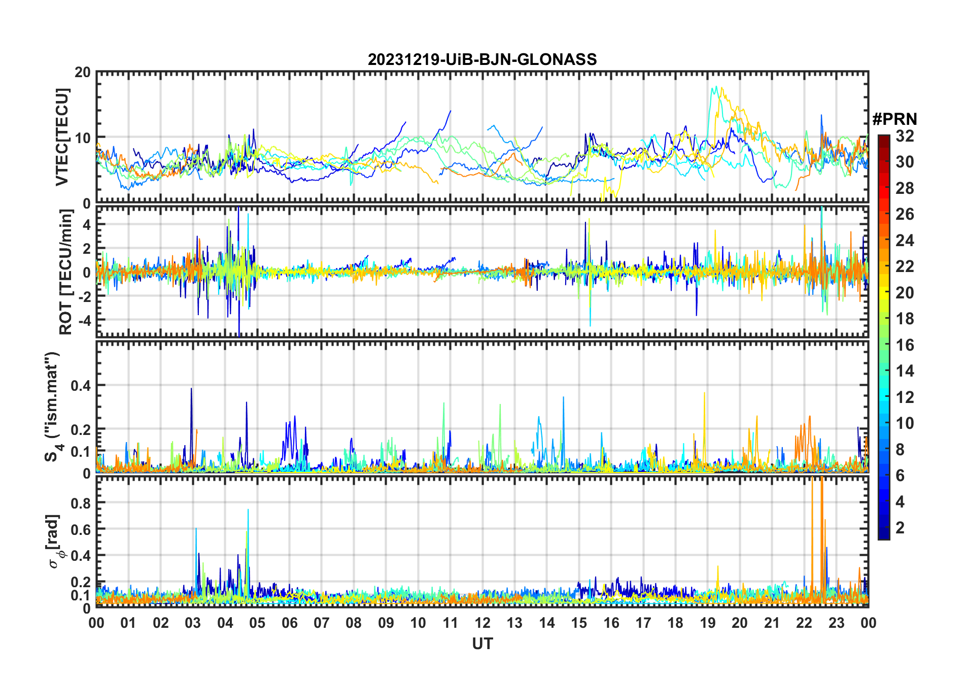This screenshot has width=965, height=675.
Task: Select the ROT [TECU/min] y-axis label
Action: tap(65, 272)
